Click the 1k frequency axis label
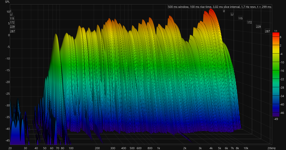The height and width of the screenshot is (150, 286). (x=159, y=148)
